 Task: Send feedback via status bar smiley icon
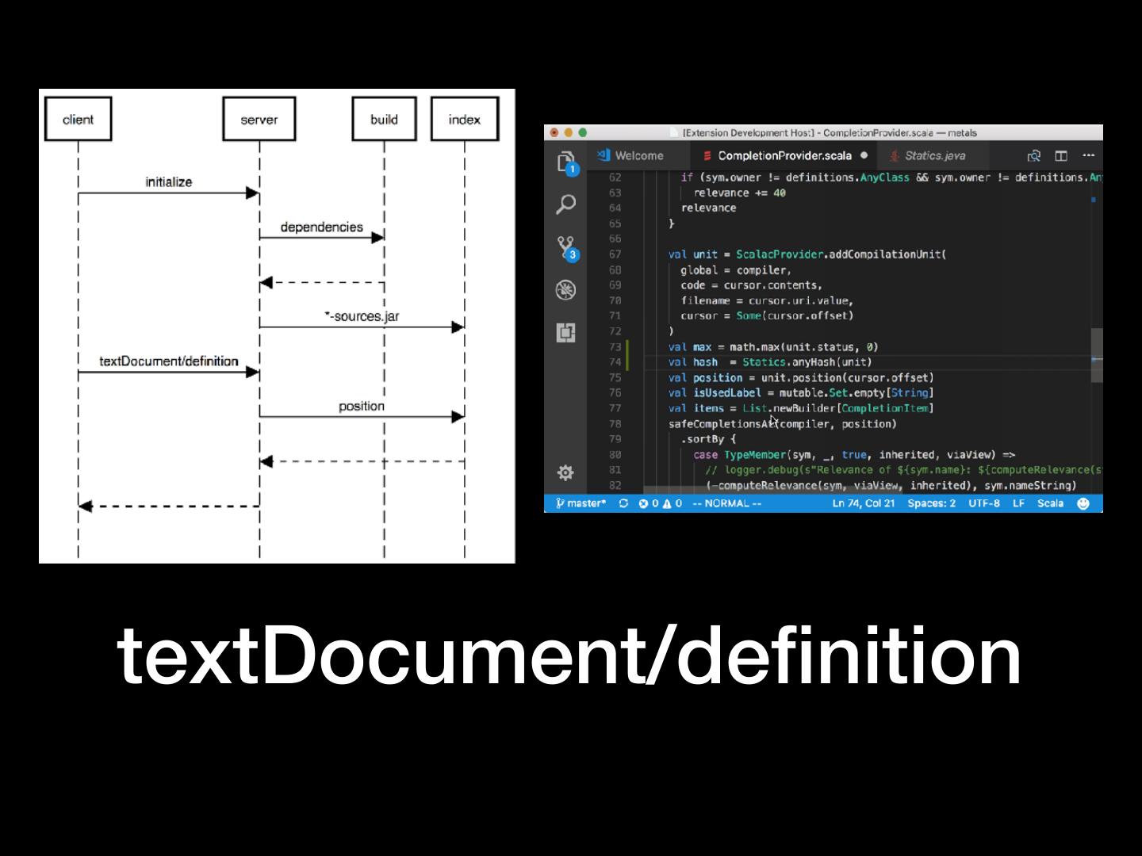pyautogui.click(x=1083, y=503)
